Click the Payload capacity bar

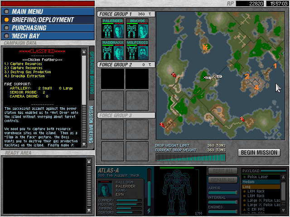(x=273, y=171)
